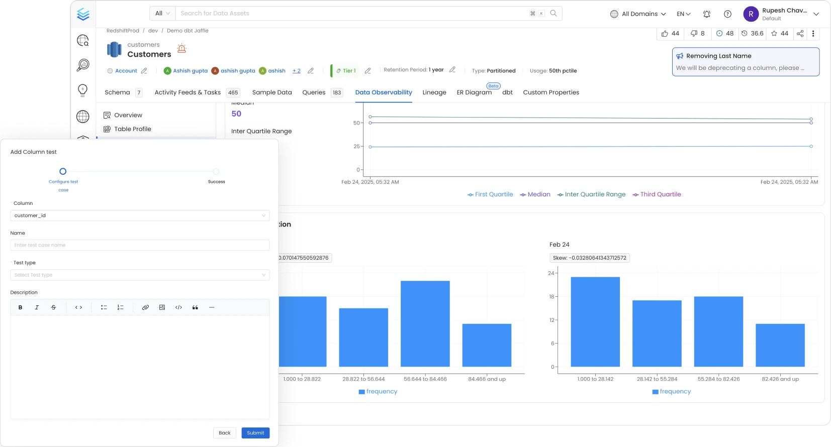Click the Italic formatting icon

pos(37,307)
